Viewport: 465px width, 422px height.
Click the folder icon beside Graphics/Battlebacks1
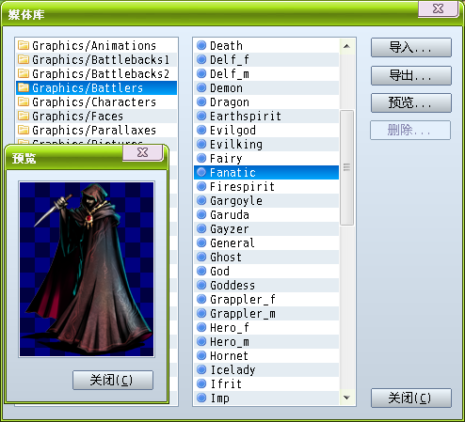click(24, 59)
